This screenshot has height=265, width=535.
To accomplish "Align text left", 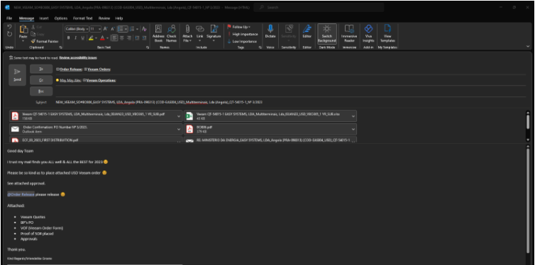I will [x=115, y=38].
